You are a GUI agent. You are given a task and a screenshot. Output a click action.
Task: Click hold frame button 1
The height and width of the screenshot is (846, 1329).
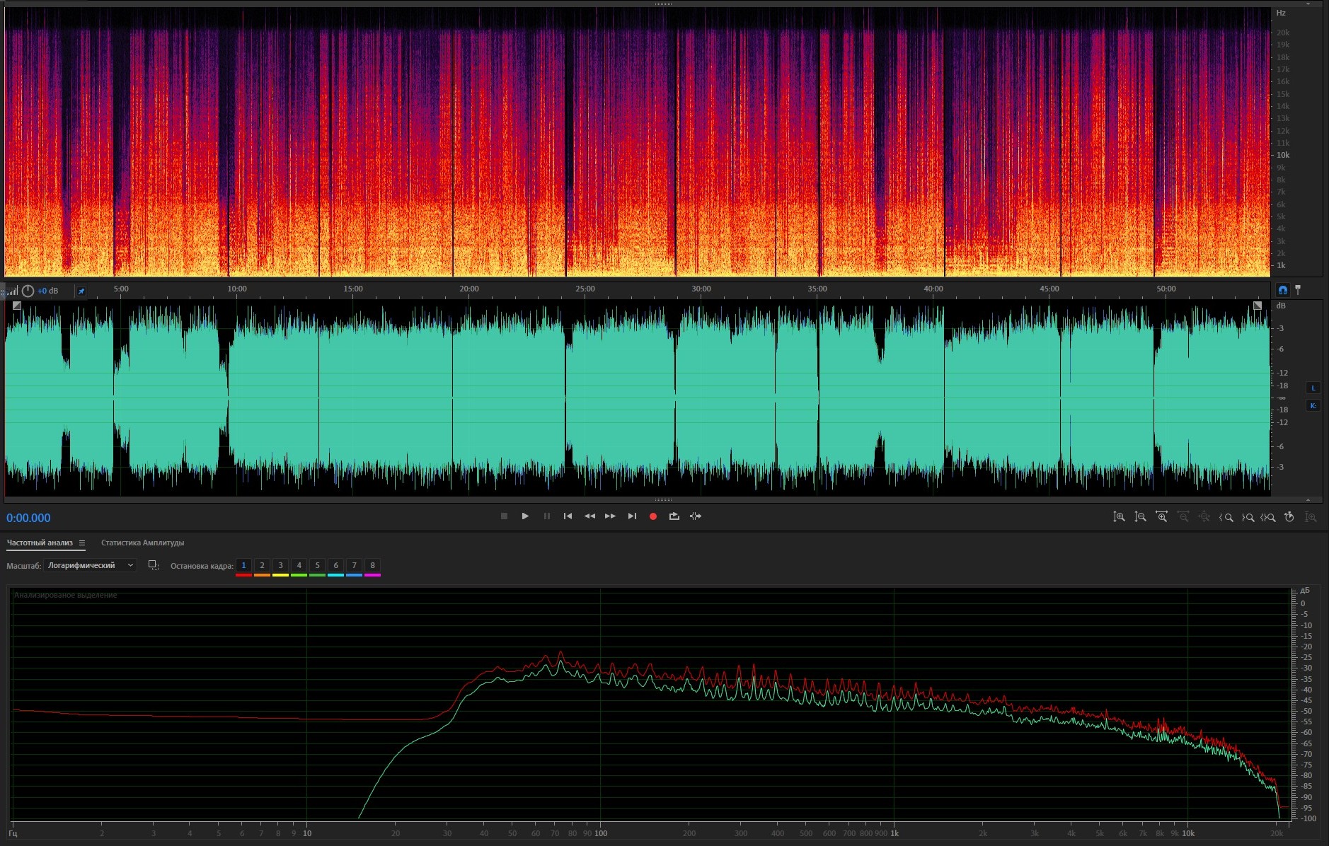pyautogui.click(x=243, y=565)
